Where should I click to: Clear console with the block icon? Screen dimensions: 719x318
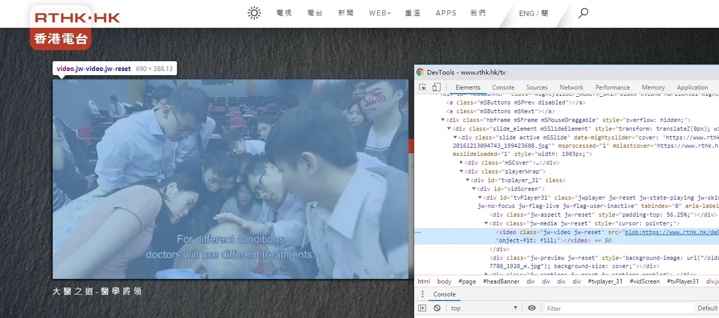tap(437, 308)
